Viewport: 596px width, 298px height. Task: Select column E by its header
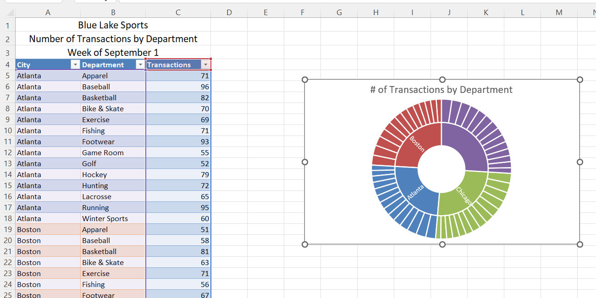(266, 13)
